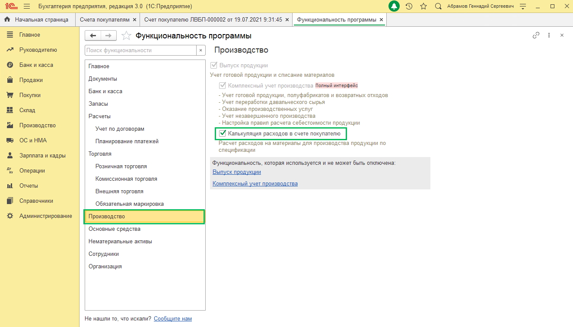Select Запасы in functionality list
This screenshot has height=327, width=573.
(x=145, y=104)
